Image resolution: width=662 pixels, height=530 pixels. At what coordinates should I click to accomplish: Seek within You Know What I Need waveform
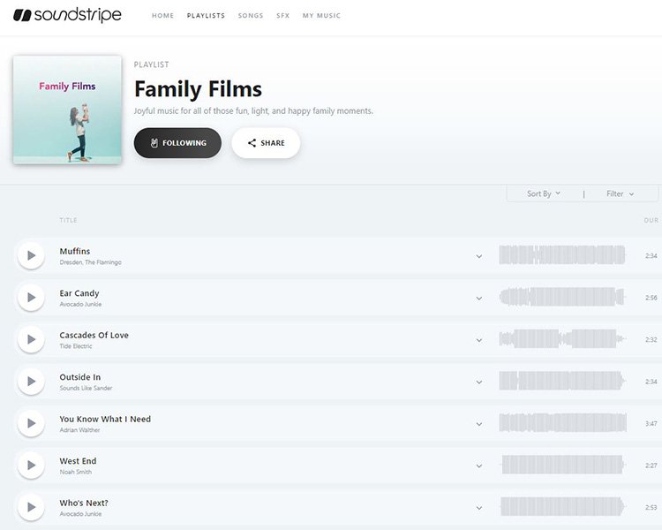point(563,422)
